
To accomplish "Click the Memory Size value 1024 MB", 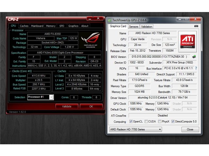I will pos(139,92).
